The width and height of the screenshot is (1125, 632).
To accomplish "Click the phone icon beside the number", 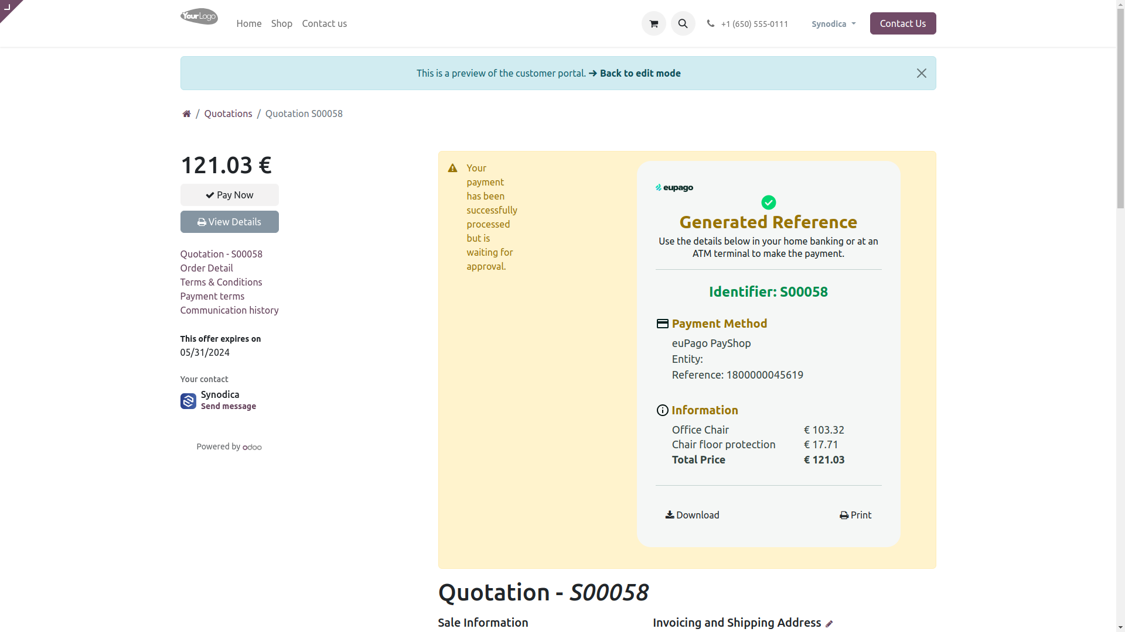I will 710,23.
